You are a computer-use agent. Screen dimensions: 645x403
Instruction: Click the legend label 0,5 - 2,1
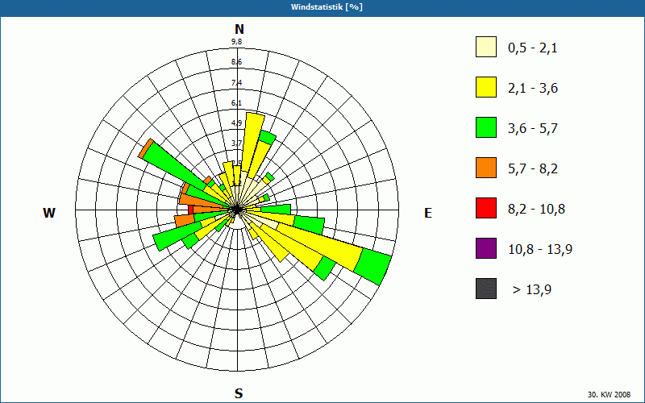click(533, 48)
